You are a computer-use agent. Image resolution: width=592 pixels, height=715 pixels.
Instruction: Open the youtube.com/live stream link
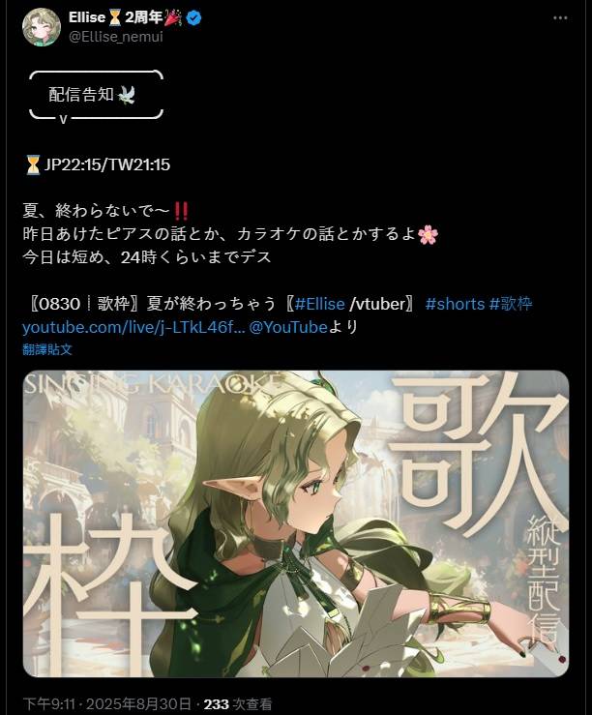pos(133,327)
